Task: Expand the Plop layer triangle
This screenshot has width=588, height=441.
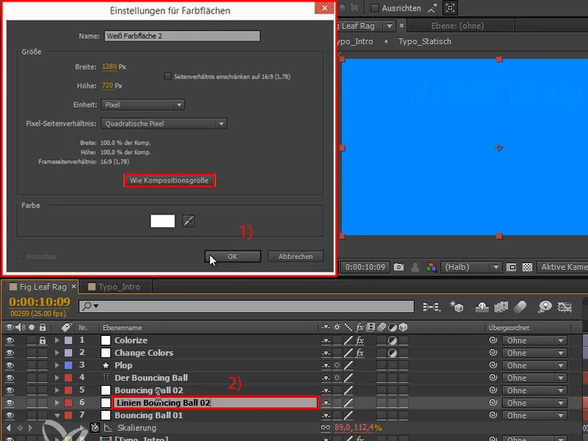Action: coord(57,365)
